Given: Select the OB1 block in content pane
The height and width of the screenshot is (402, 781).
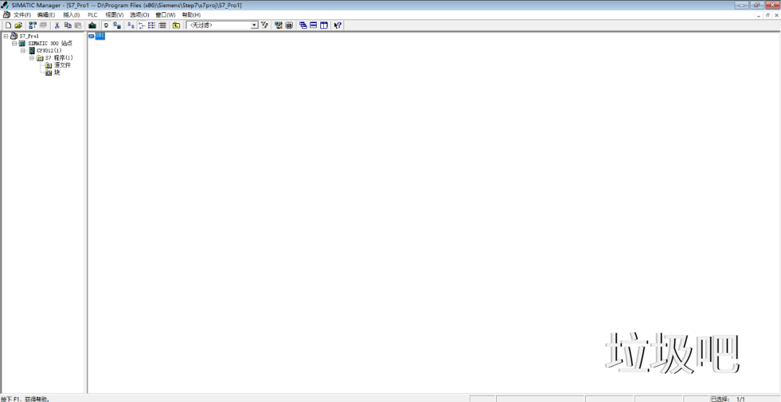Looking at the screenshot, I should 97,36.
